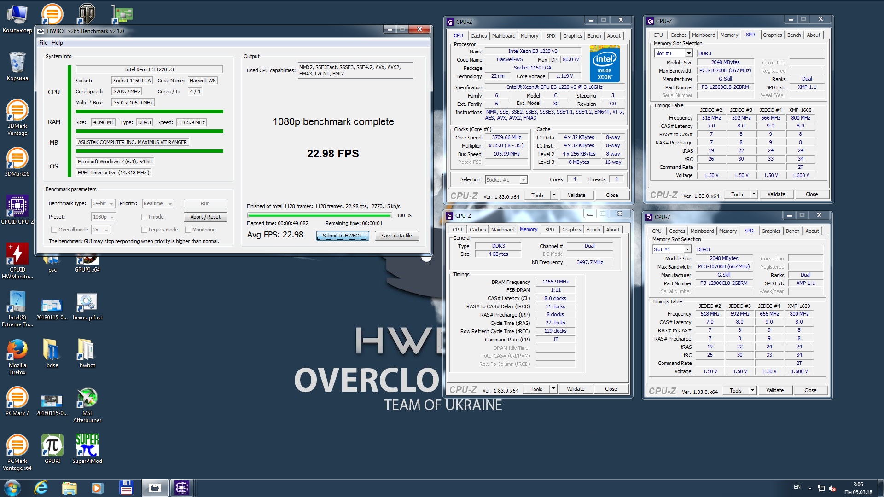The height and width of the screenshot is (497, 884).
Task: Open CPUID CPU-Z desktop shortcut
Action: point(17,210)
